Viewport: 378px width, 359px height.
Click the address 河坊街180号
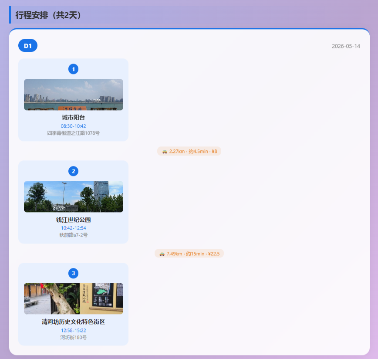coord(73,337)
